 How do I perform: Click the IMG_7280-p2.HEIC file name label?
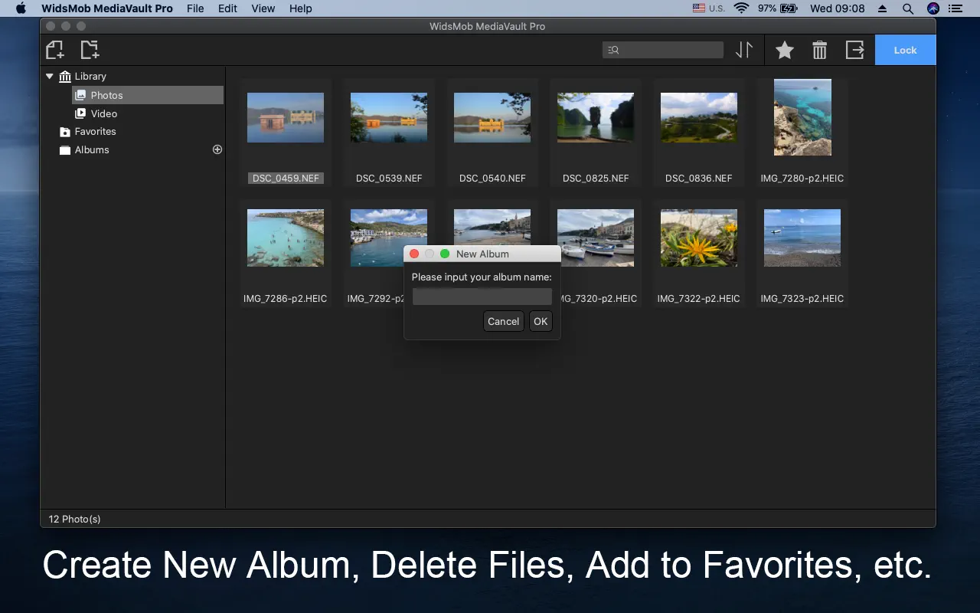point(802,178)
